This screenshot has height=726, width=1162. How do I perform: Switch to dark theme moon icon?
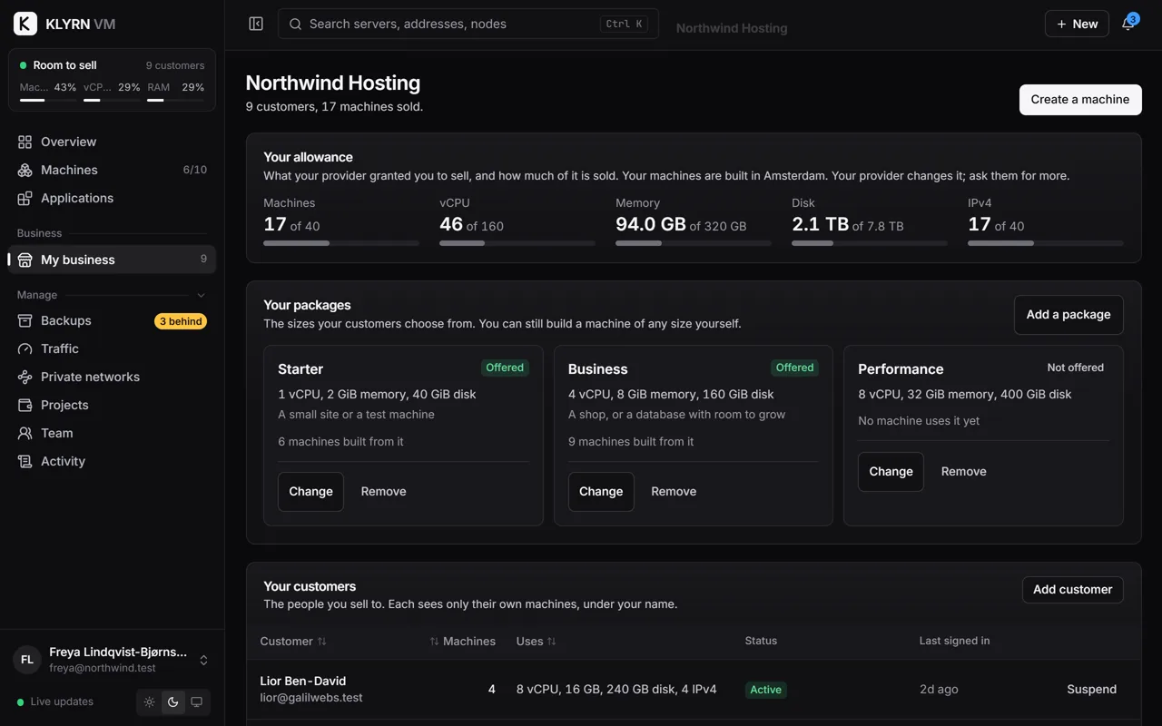click(172, 701)
